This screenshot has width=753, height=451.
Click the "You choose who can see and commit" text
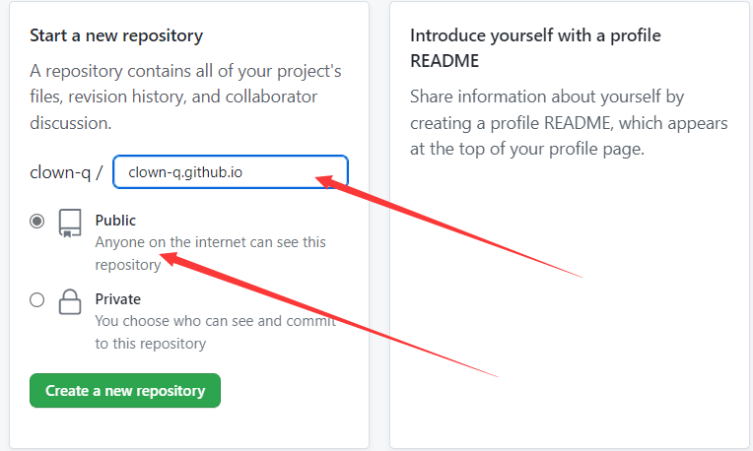(x=216, y=332)
